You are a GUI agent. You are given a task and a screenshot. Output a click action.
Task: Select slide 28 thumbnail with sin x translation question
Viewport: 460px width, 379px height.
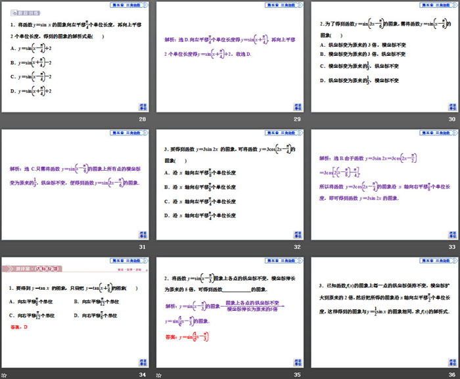[x=75, y=57]
